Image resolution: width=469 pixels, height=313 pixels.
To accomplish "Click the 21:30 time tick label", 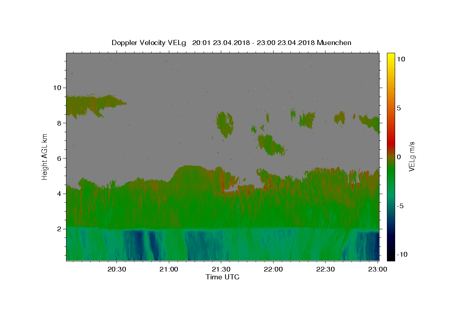I will pos(221,269).
